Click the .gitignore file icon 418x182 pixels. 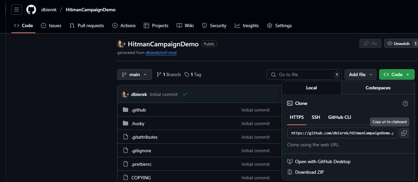point(125,150)
